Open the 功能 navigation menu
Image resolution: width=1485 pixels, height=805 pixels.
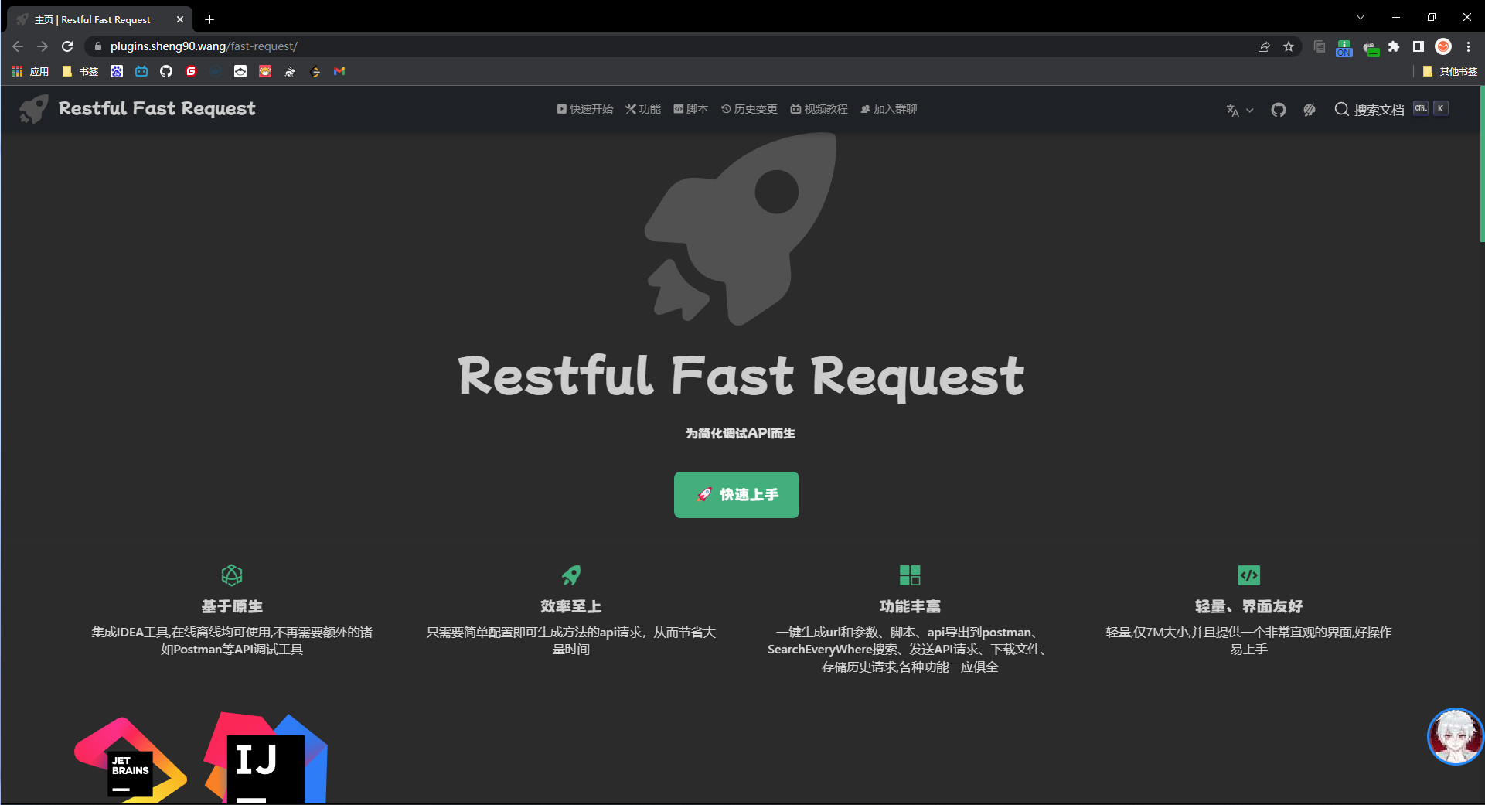(x=643, y=109)
